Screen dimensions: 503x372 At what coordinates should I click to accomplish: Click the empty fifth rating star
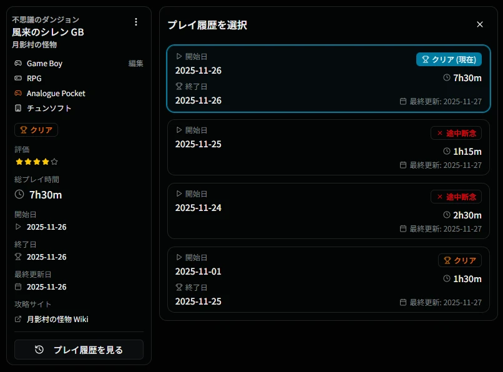click(x=54, y=162)
